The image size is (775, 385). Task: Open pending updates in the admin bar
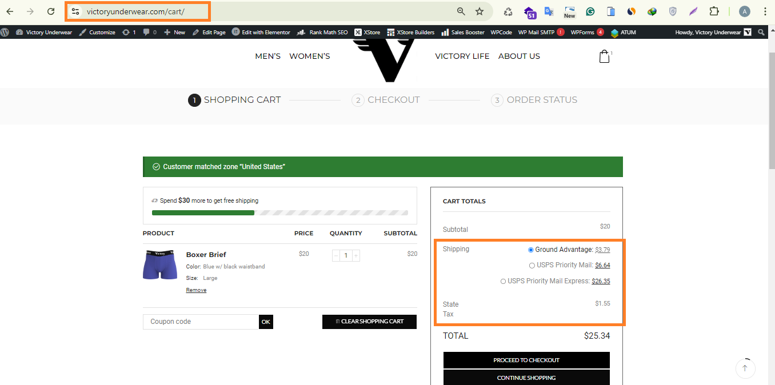pyautogui.click(x=129, y=32)
